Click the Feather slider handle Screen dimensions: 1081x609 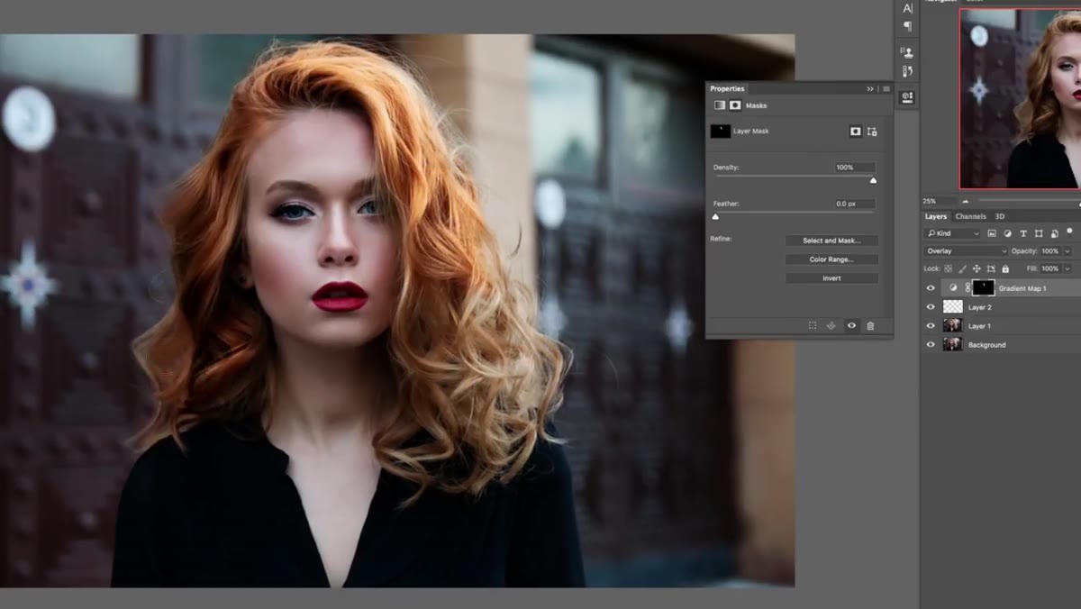716,217
